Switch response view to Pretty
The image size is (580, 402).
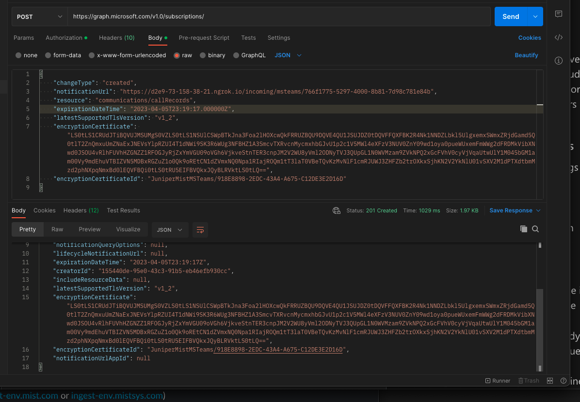[27, 229]
